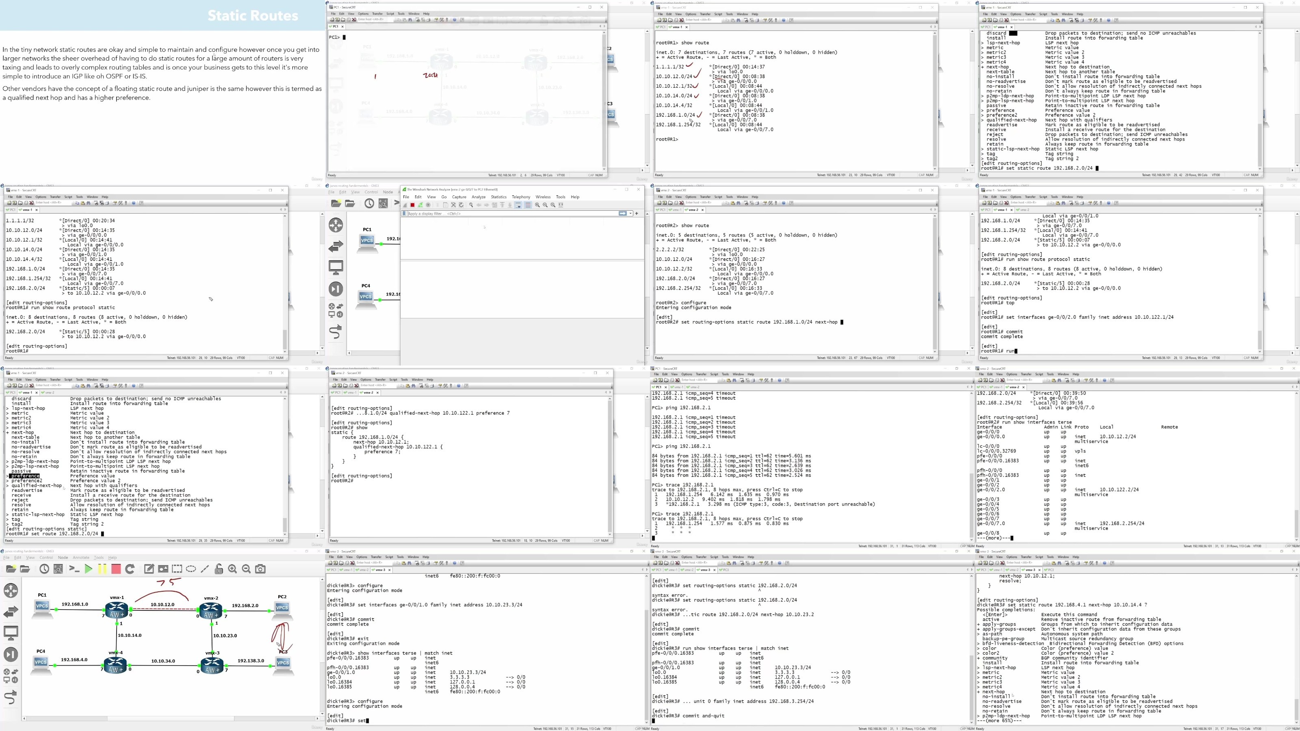Click Wireshark's find packet magnifier icon
The width and height of the screenshot is (1300, 731).
pyautogui.click(x=471, y=205)
